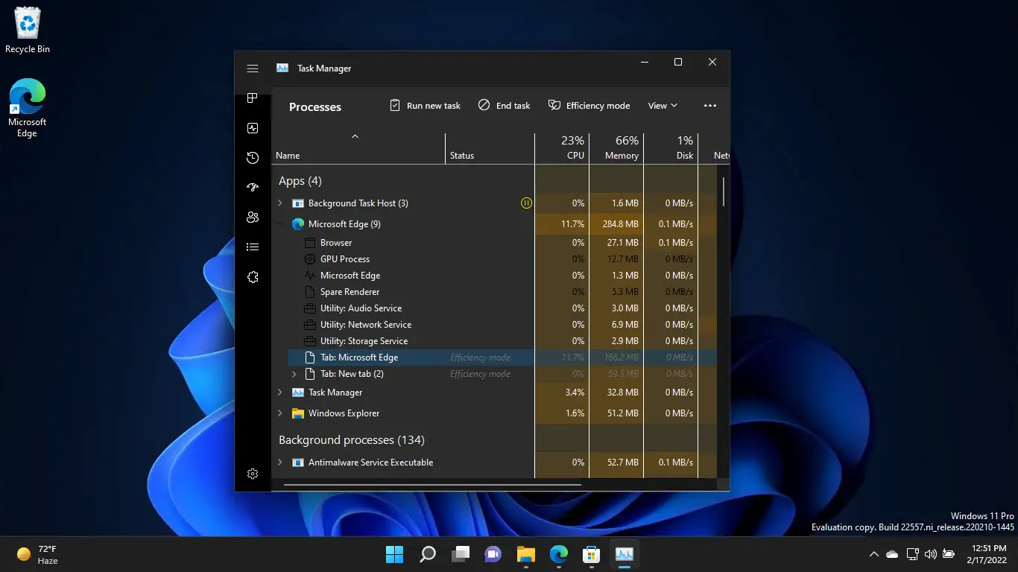Click the Task Manager taskbar icon

(x=625, y=554)
